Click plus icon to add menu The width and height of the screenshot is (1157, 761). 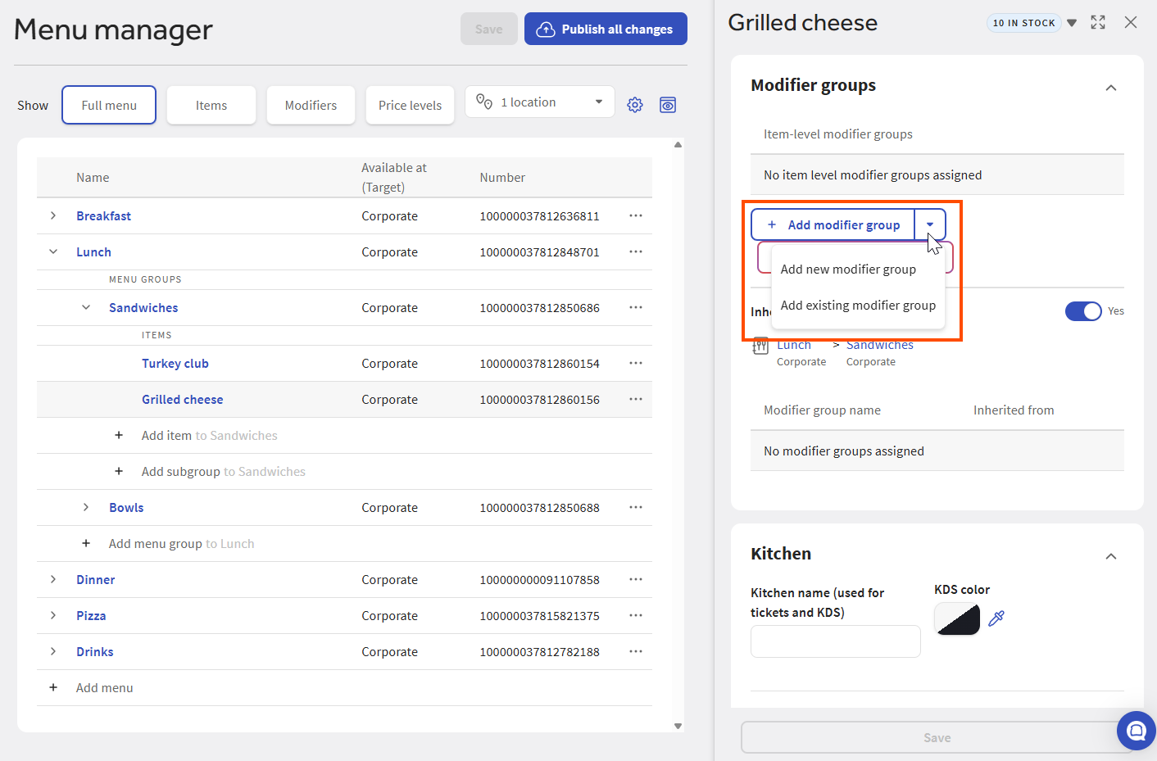[x=53, y=687]
